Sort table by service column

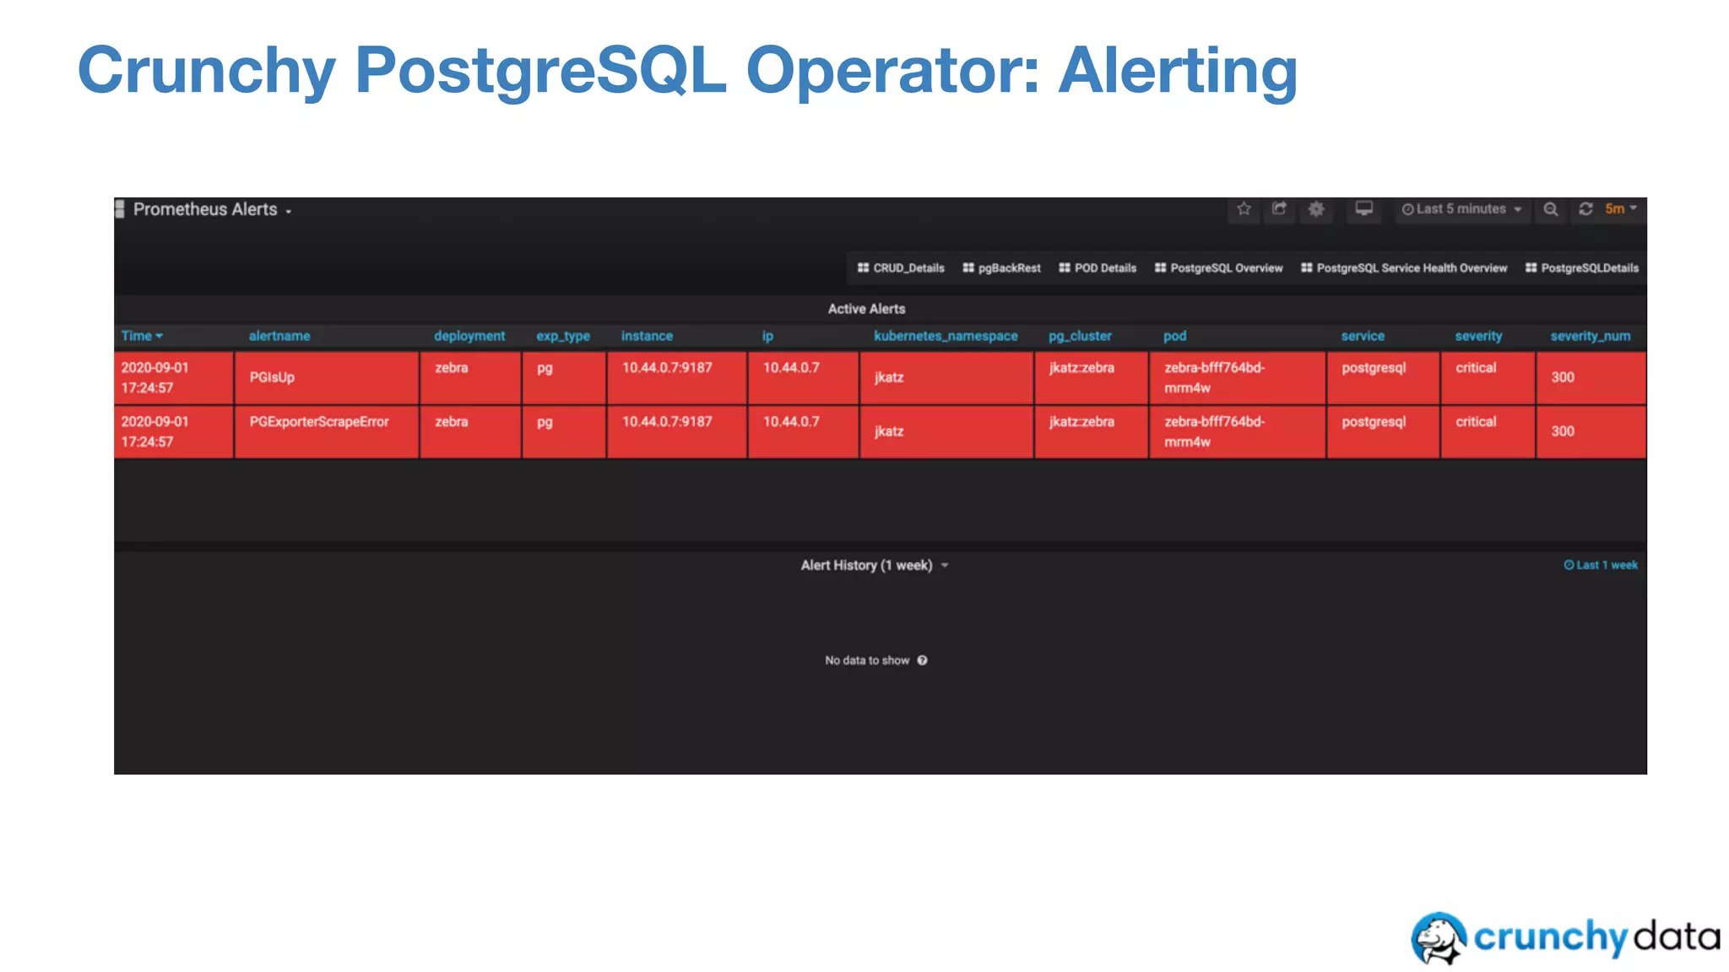1363,336
